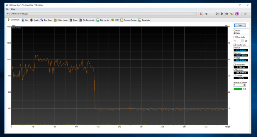Enable the Short stroke checkbox

[235, 37]
